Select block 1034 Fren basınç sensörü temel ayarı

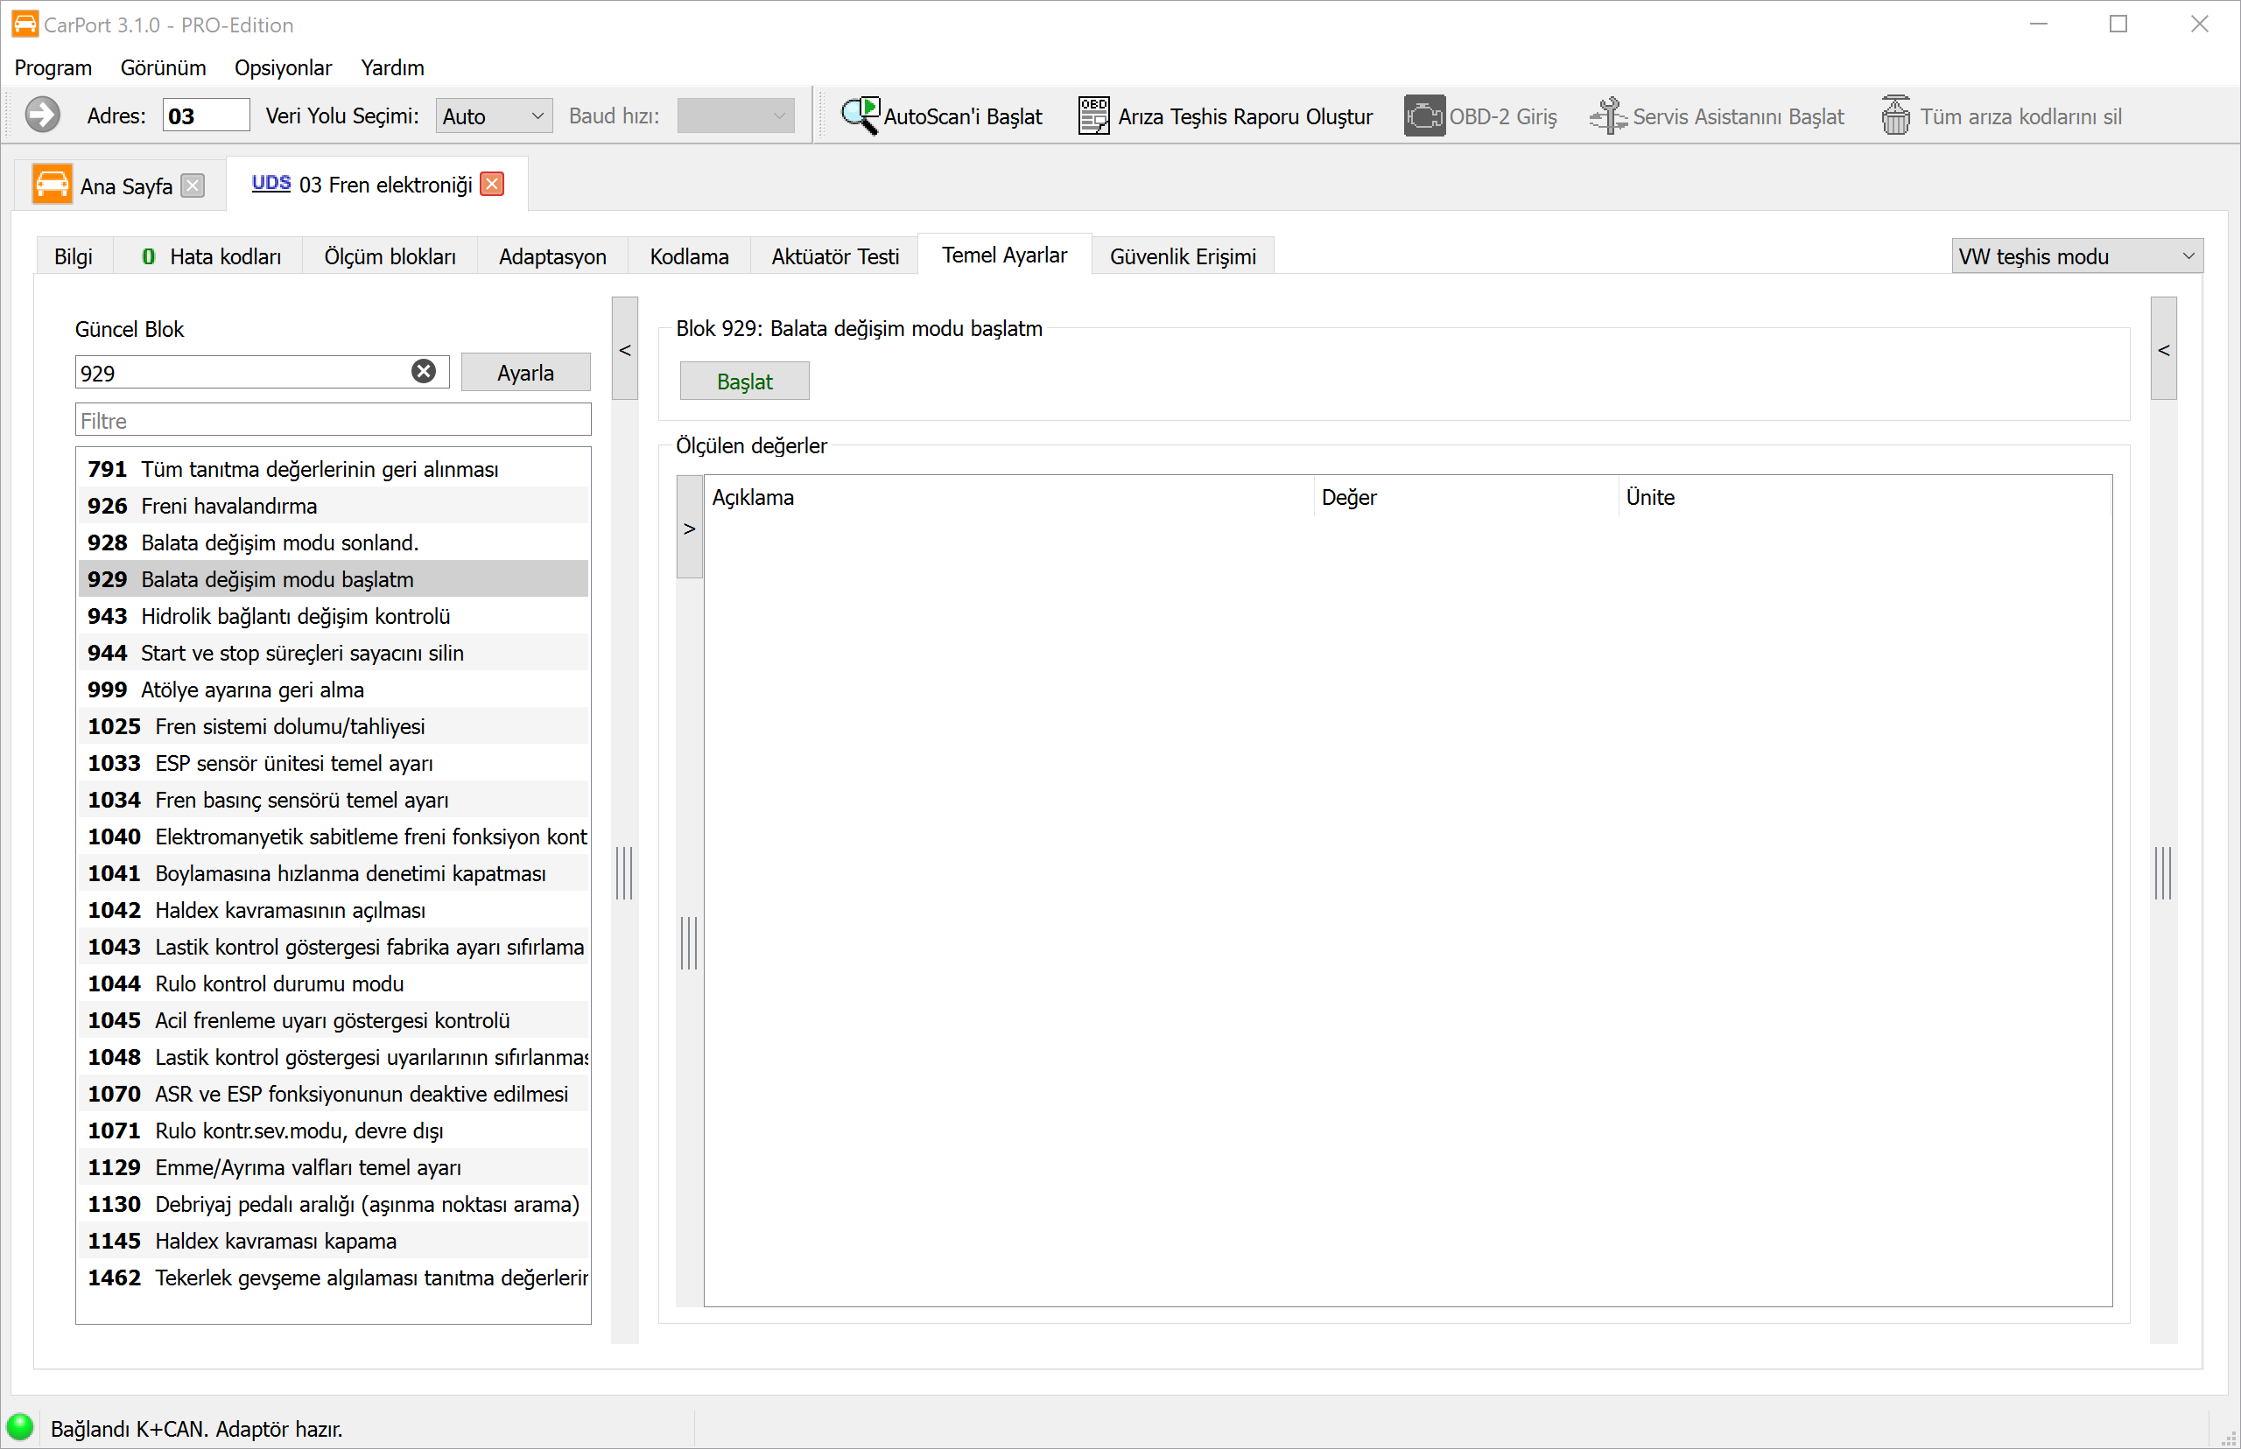coord(334,799)
